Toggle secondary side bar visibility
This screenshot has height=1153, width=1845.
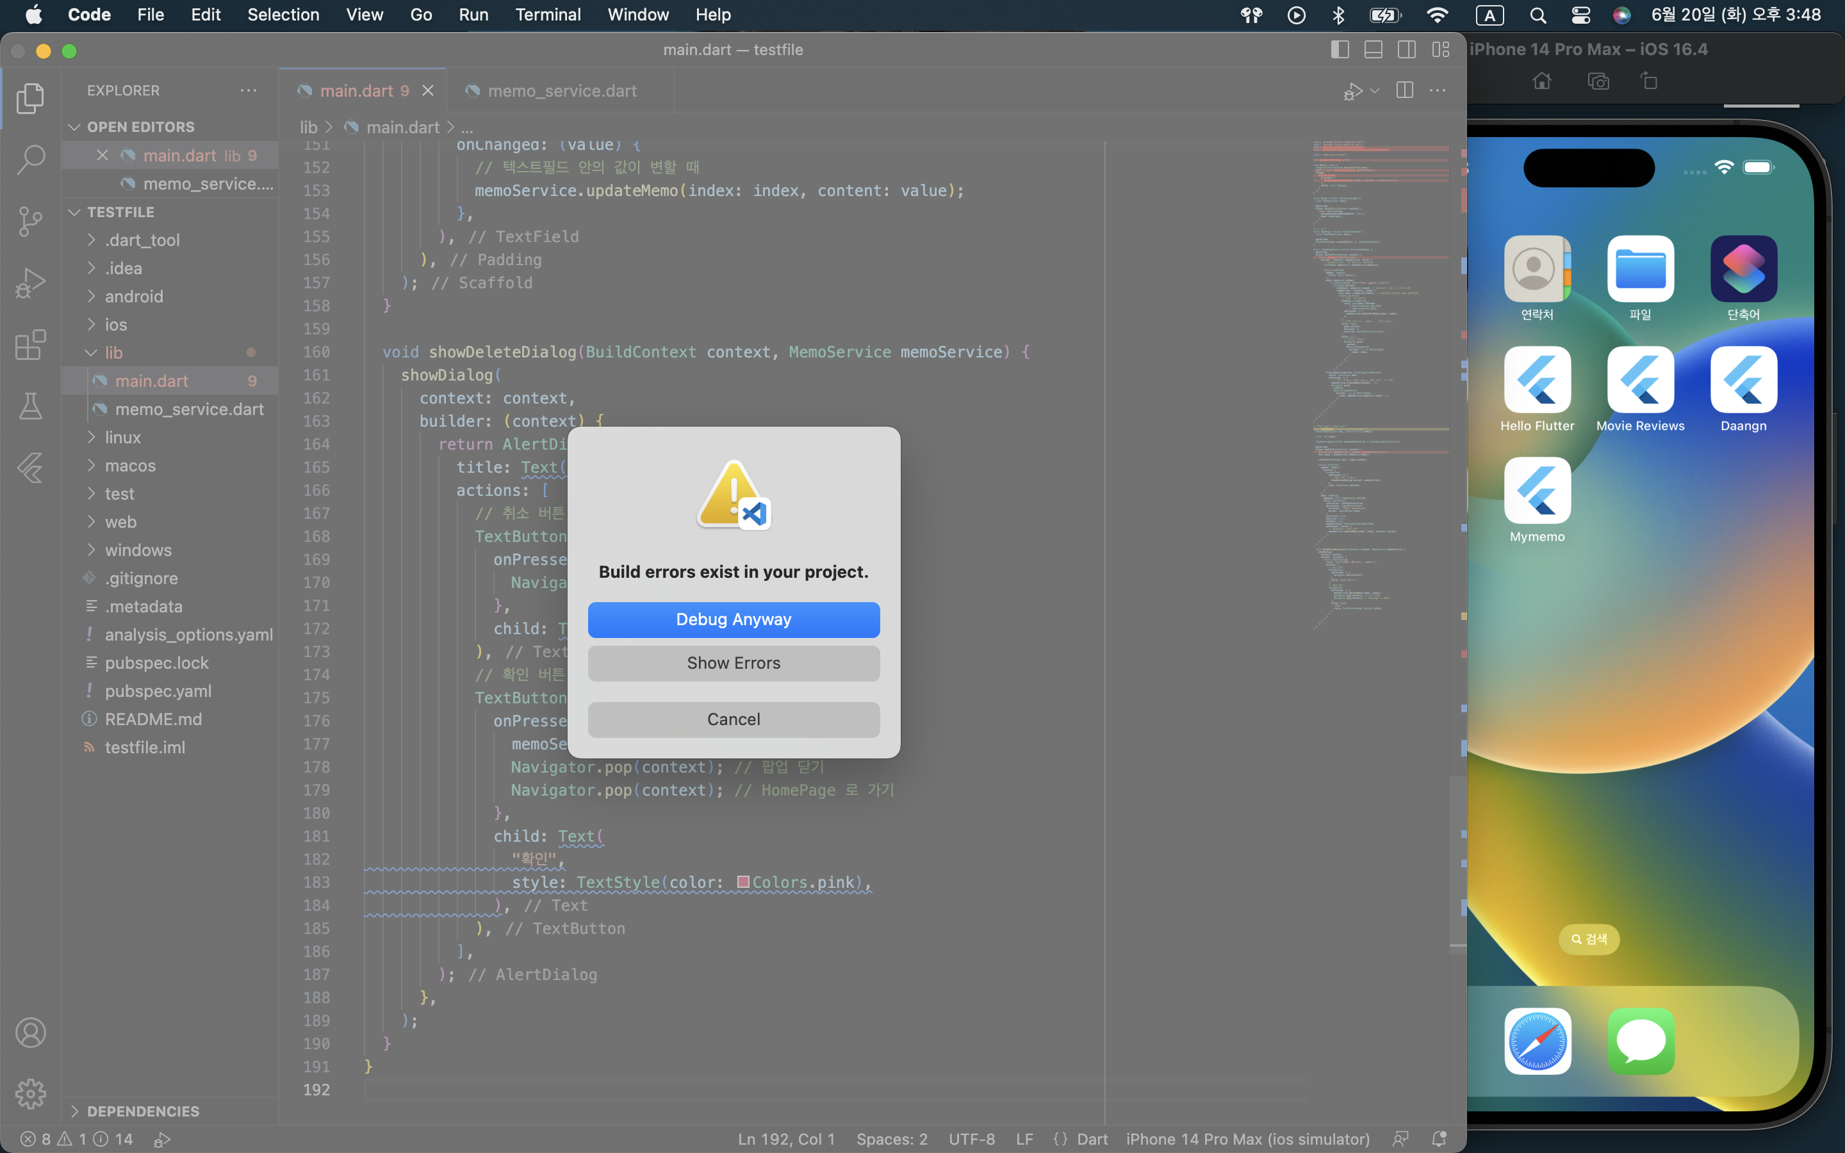(x=1407, y=49)
